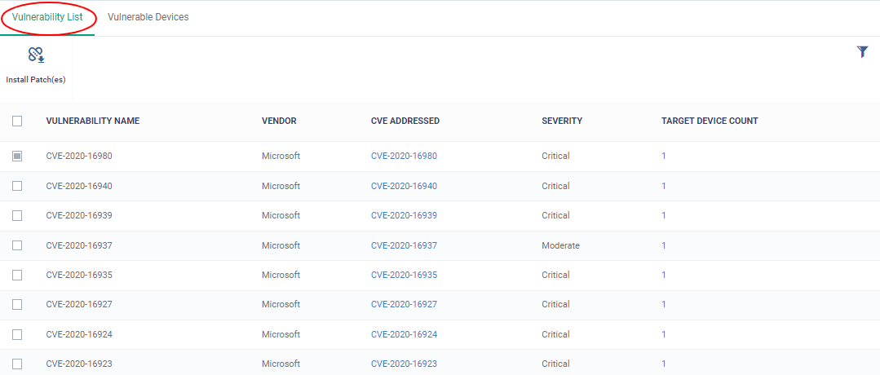Open the CVE-2020-16980 addressed link
Image resolution: width=880 pixels, height=375 pixels.
click(x=404, y=156)
